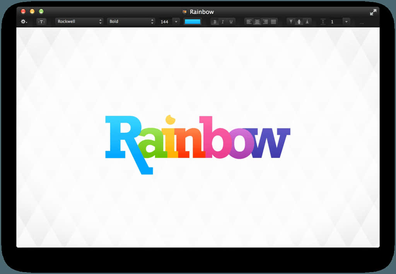This screenshot has height=274, width=396.
Task: Select the Rainbow text on canvas
Action: coord(198,144)
